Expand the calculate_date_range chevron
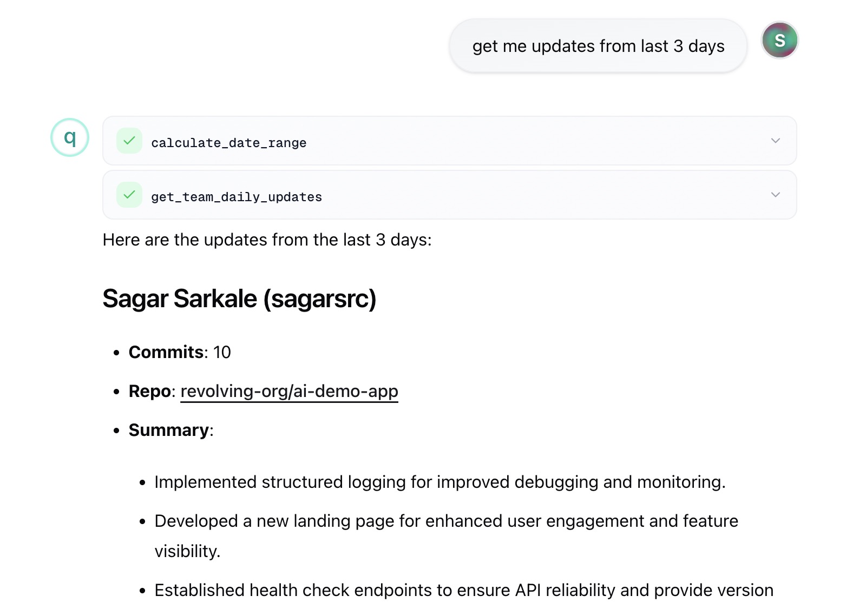Viewport: 866px width, 609px height. click(775, 141)
